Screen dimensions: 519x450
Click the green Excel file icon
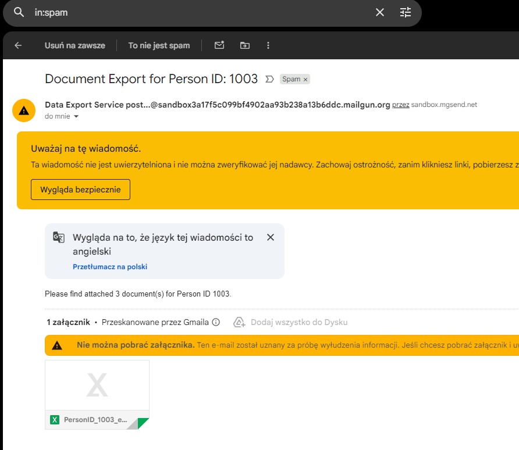tap(55, 420)
